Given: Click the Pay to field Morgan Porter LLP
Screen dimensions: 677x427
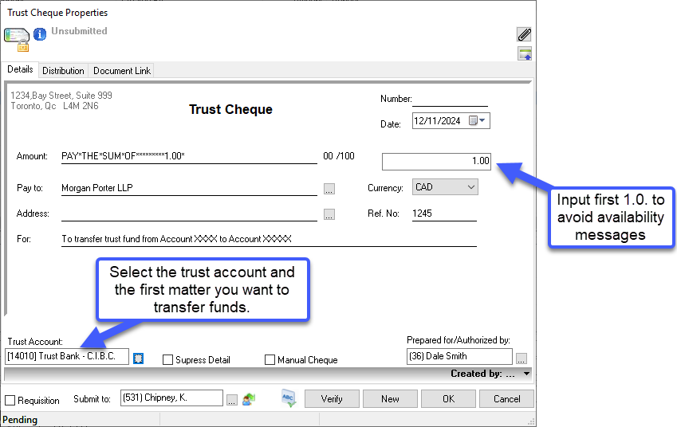Looking at the screenshot, I should [x=189, y=188].
